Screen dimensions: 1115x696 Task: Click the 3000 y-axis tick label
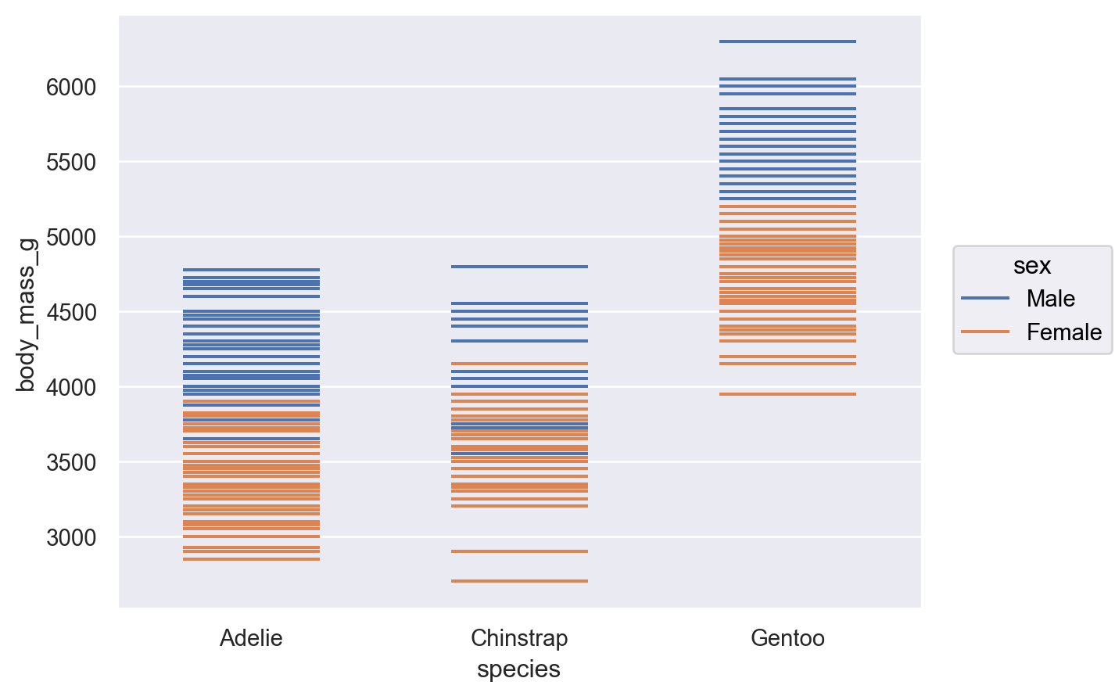tap(71, 537)
